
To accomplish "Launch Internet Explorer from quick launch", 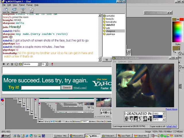I will coord(27,136).
